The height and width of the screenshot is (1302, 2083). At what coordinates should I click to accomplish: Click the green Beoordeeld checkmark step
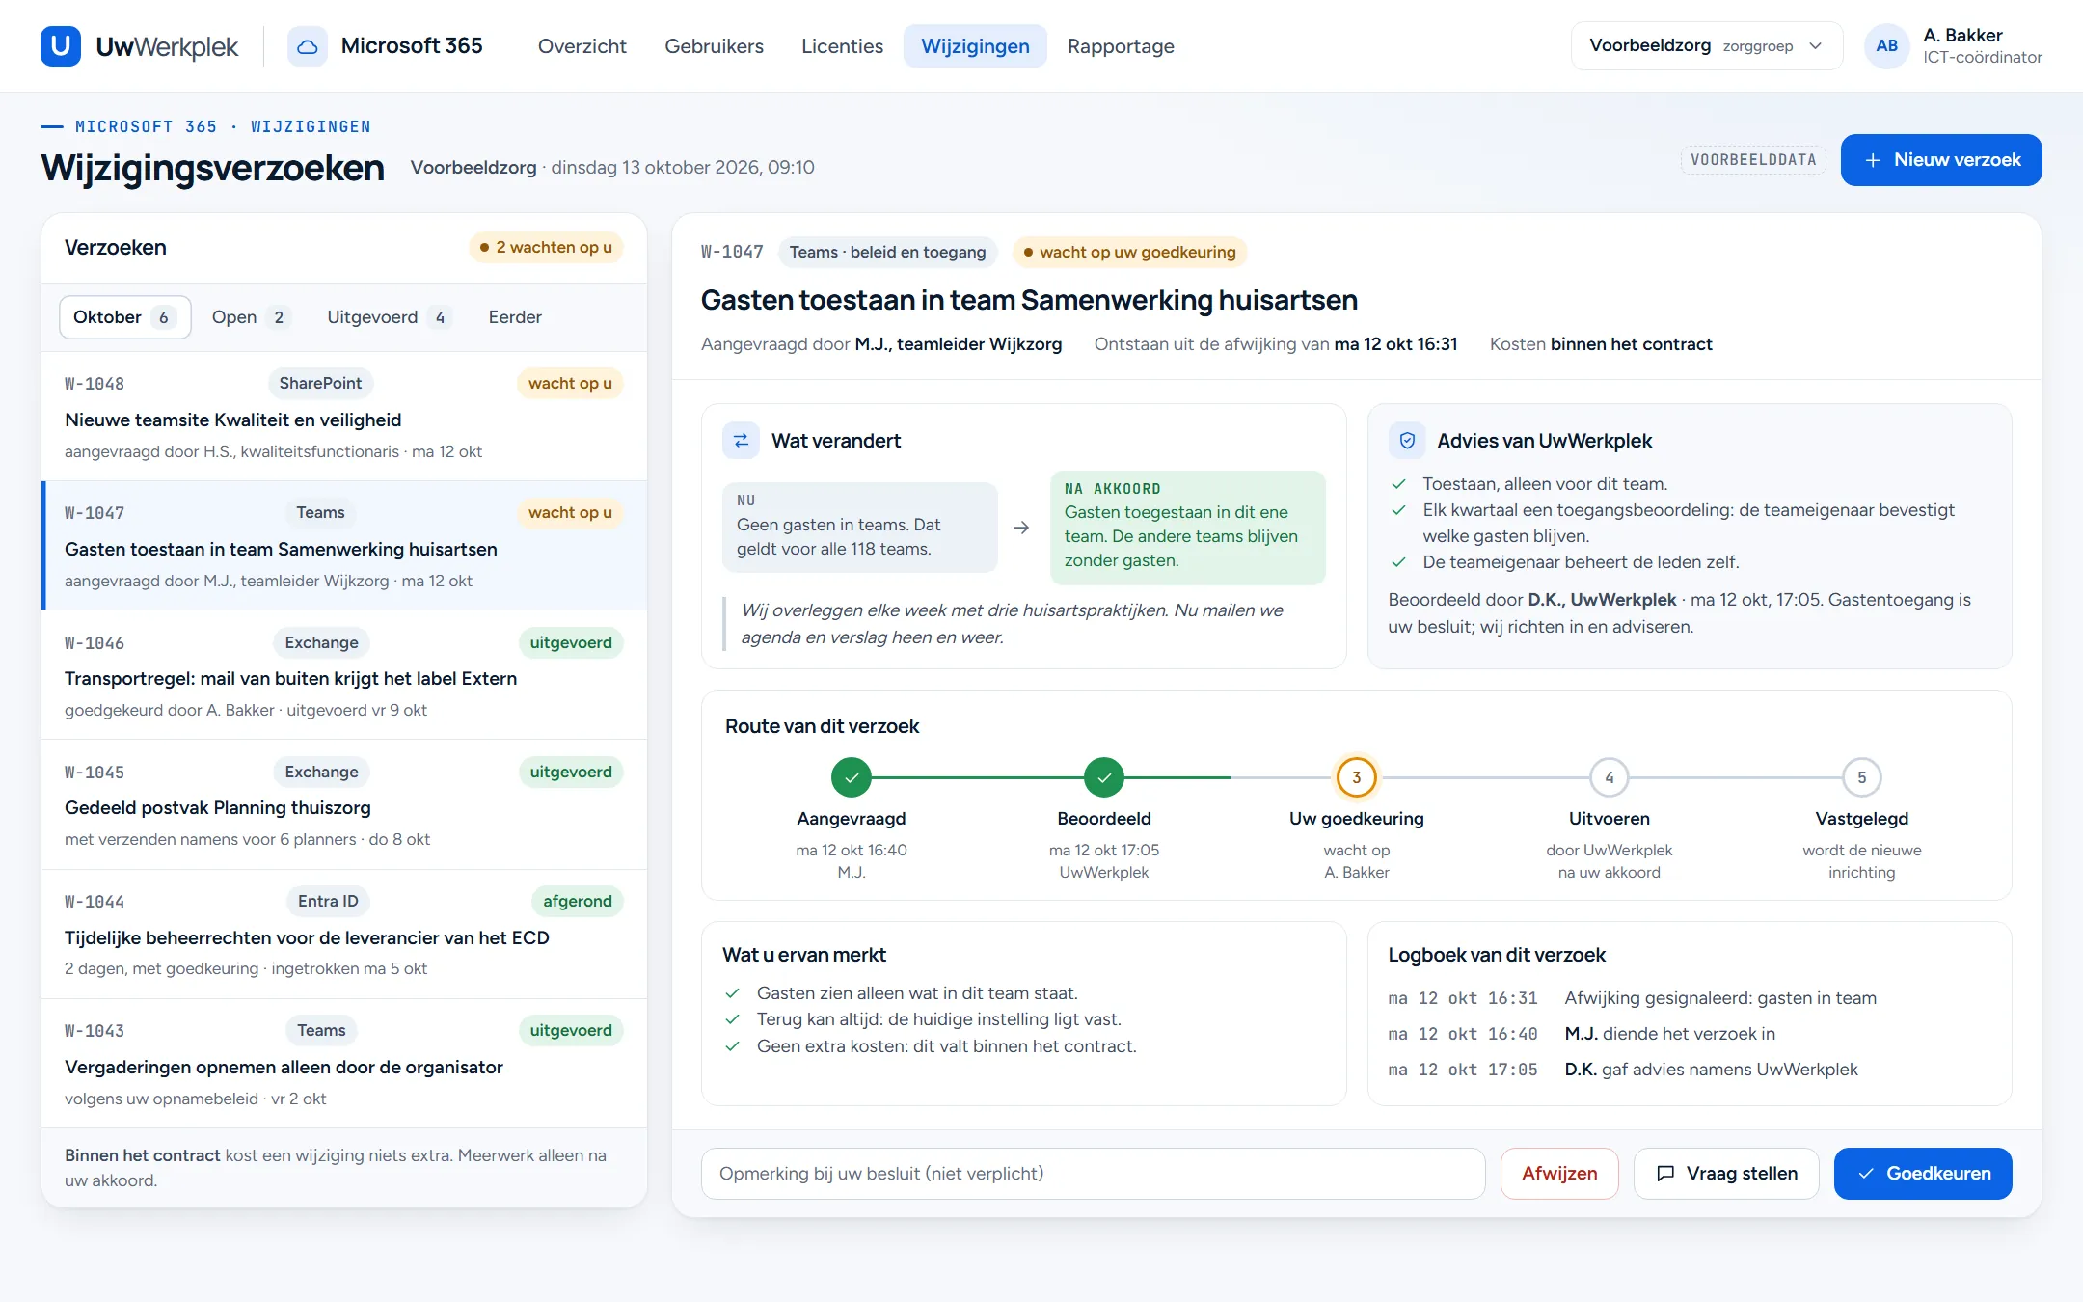1104,777
